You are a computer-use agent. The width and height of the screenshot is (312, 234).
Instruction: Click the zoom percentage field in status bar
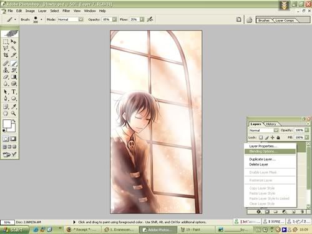7,222
